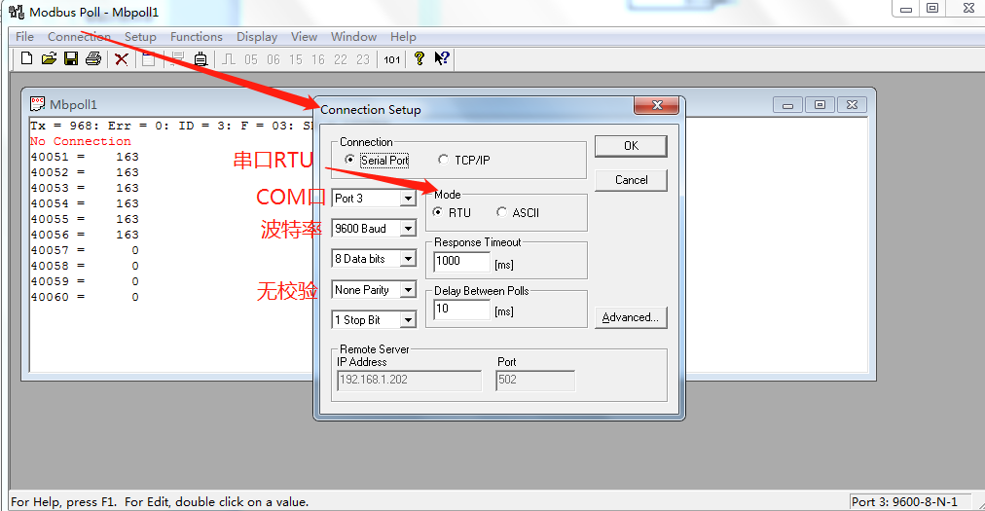Save with the floppy disk icon

click(71, 59)
